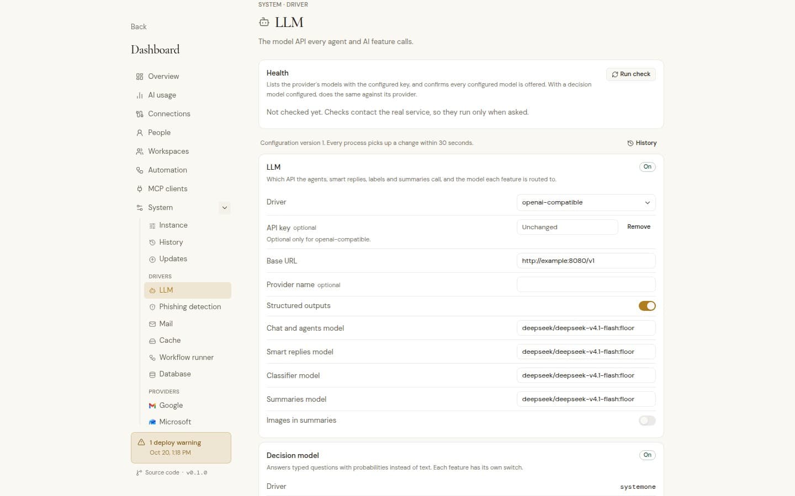
Task: Remove the stored API key
Action: coord(639,227)
